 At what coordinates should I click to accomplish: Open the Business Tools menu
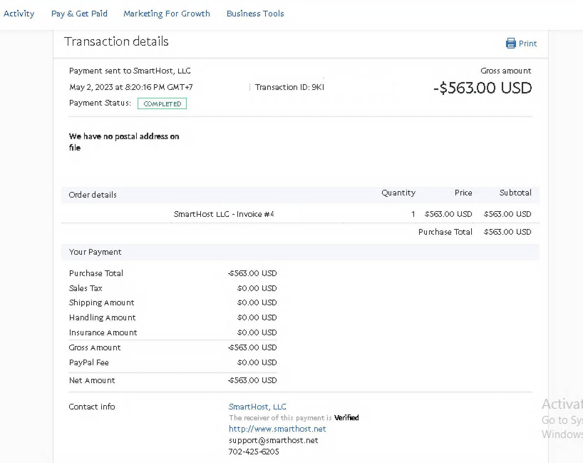tap(255, 14)
